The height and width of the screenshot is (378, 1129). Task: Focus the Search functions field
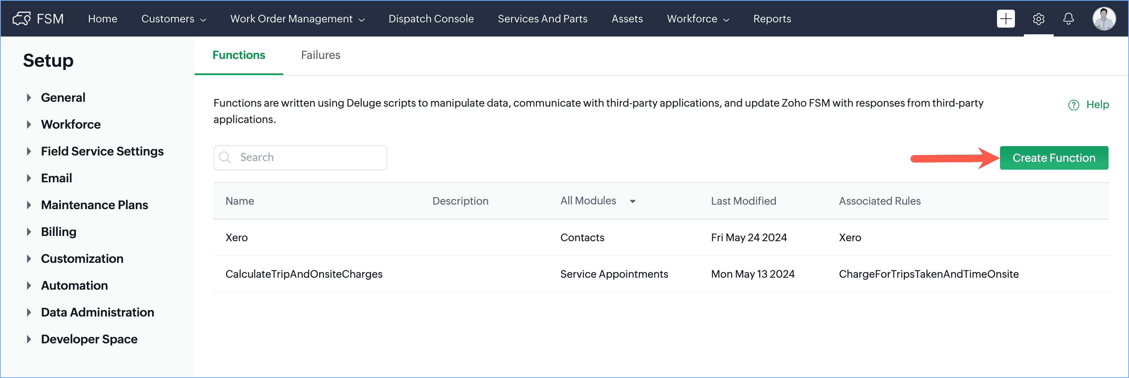(300, 158)
